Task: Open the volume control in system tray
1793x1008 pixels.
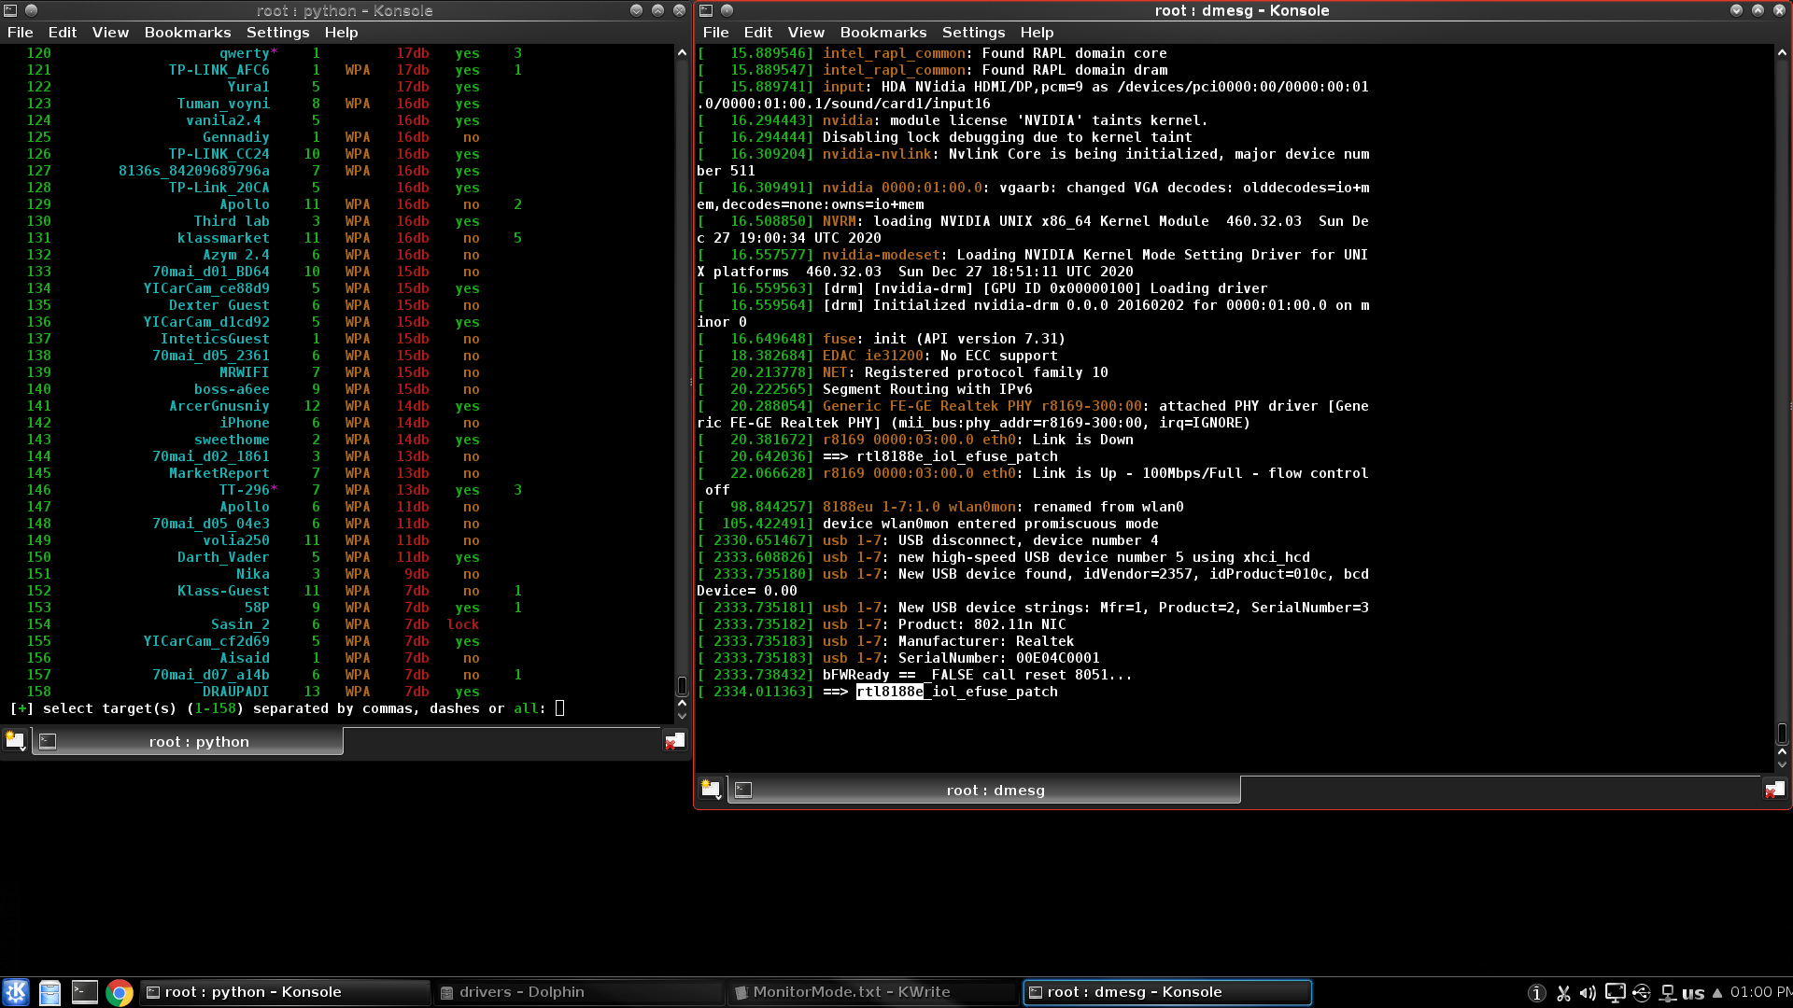Action: click(1588, 993)
